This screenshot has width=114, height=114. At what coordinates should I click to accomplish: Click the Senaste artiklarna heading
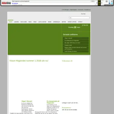pos(70,34)
